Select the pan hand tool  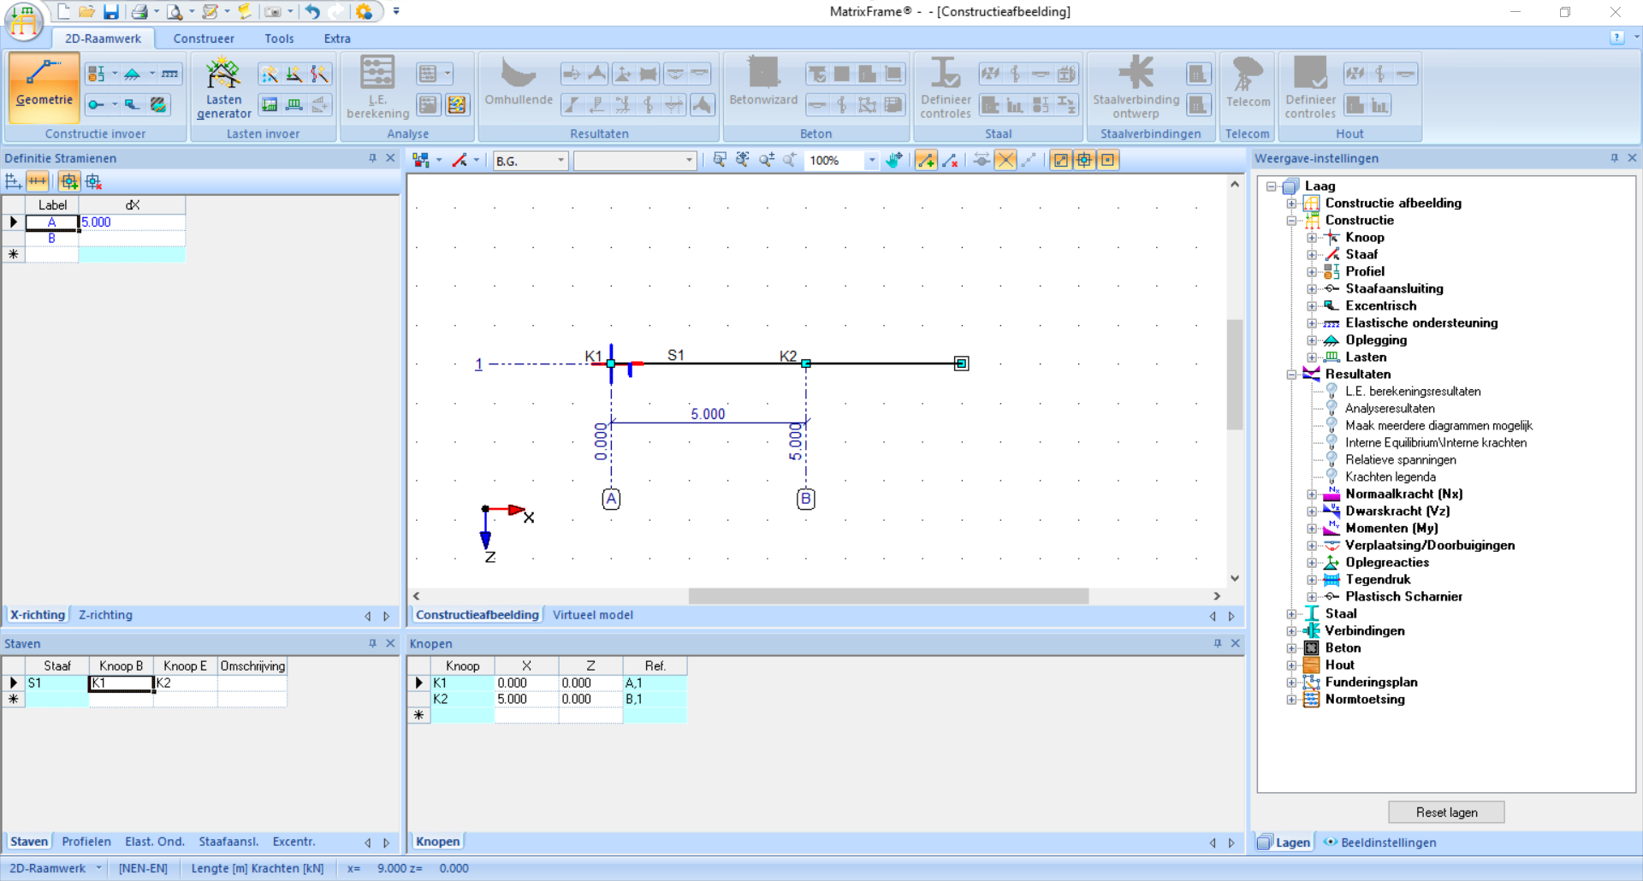point(894,160)
